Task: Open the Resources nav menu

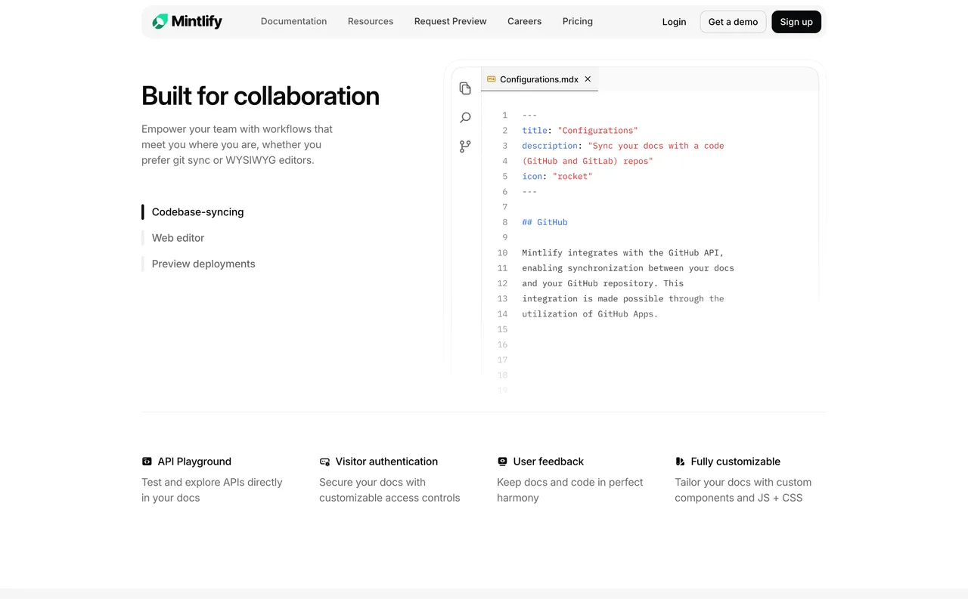Action: (371, 21)
